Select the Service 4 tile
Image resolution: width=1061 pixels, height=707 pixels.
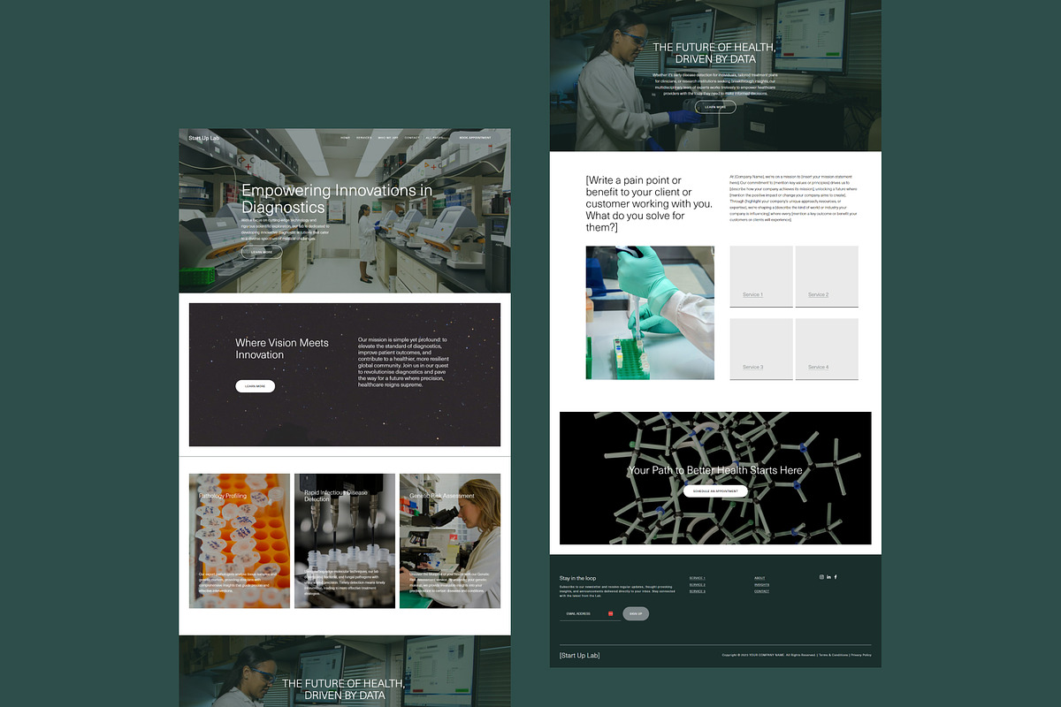tap(827, 349)
